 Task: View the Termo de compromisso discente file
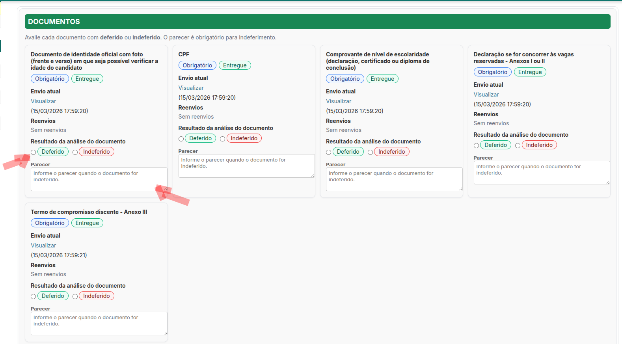point(43,245)
